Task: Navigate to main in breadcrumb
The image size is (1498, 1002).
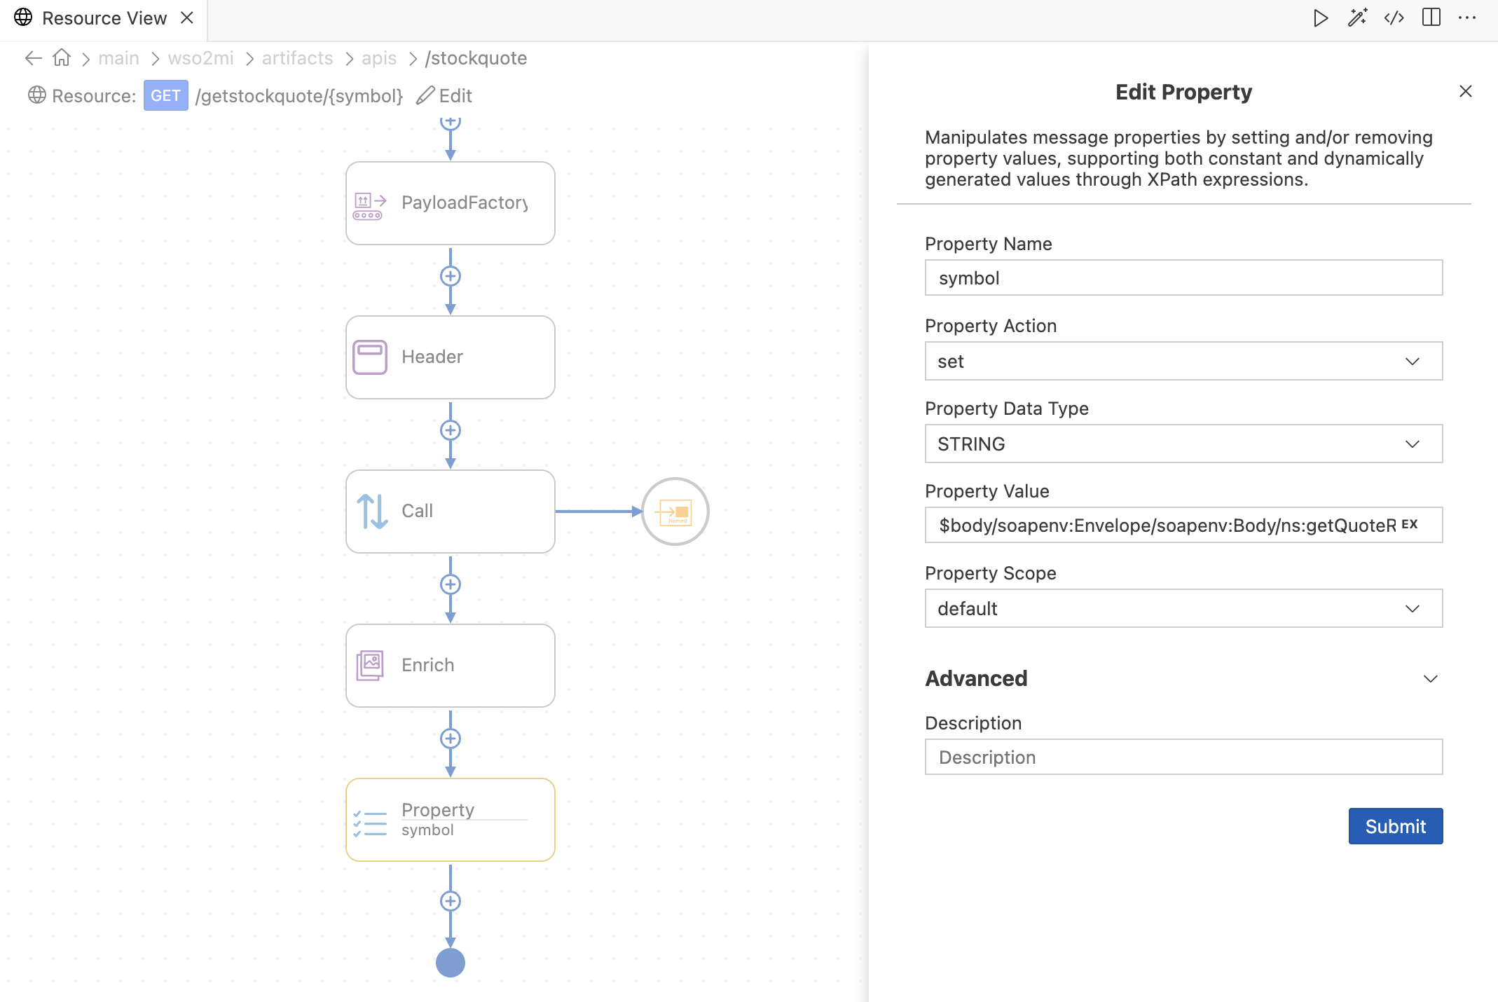Action: click(118, 58)
